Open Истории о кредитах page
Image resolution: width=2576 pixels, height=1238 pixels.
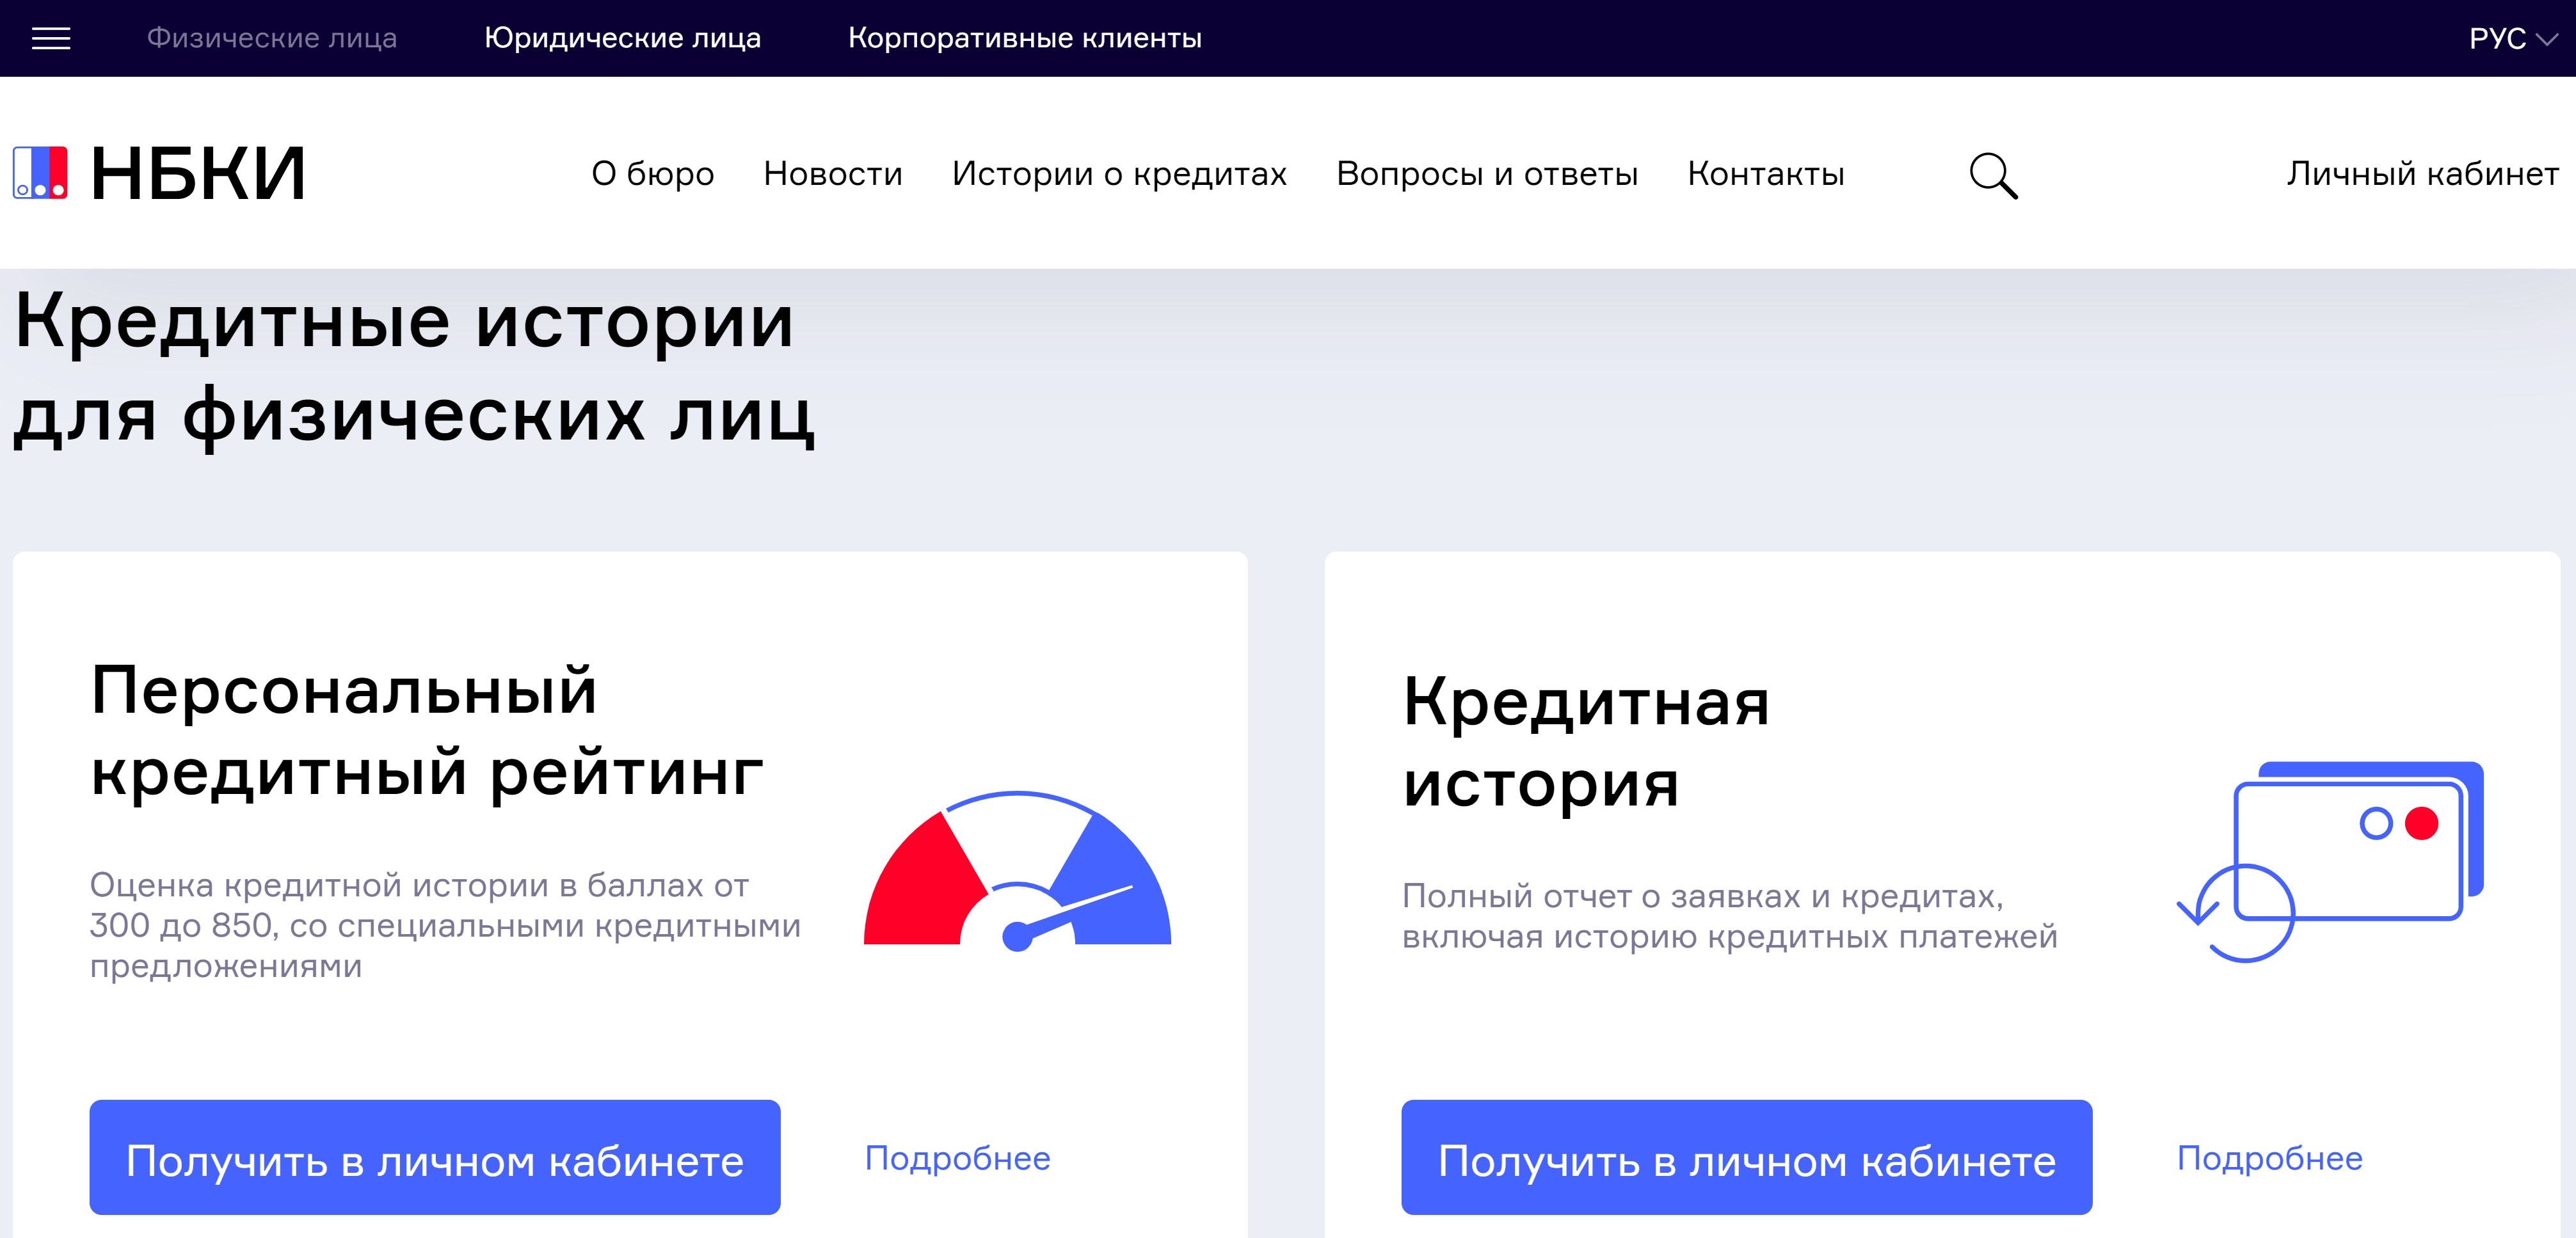1119,173
